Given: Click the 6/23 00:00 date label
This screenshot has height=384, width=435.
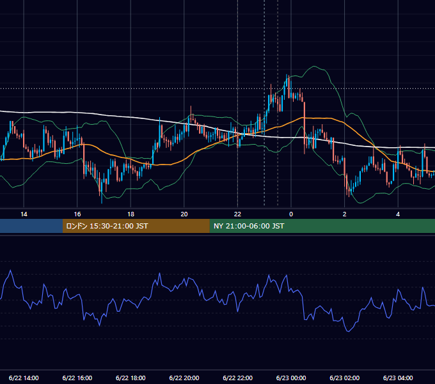Looking at the screenshot, I should pyautogui.click(x=291, y=378).
